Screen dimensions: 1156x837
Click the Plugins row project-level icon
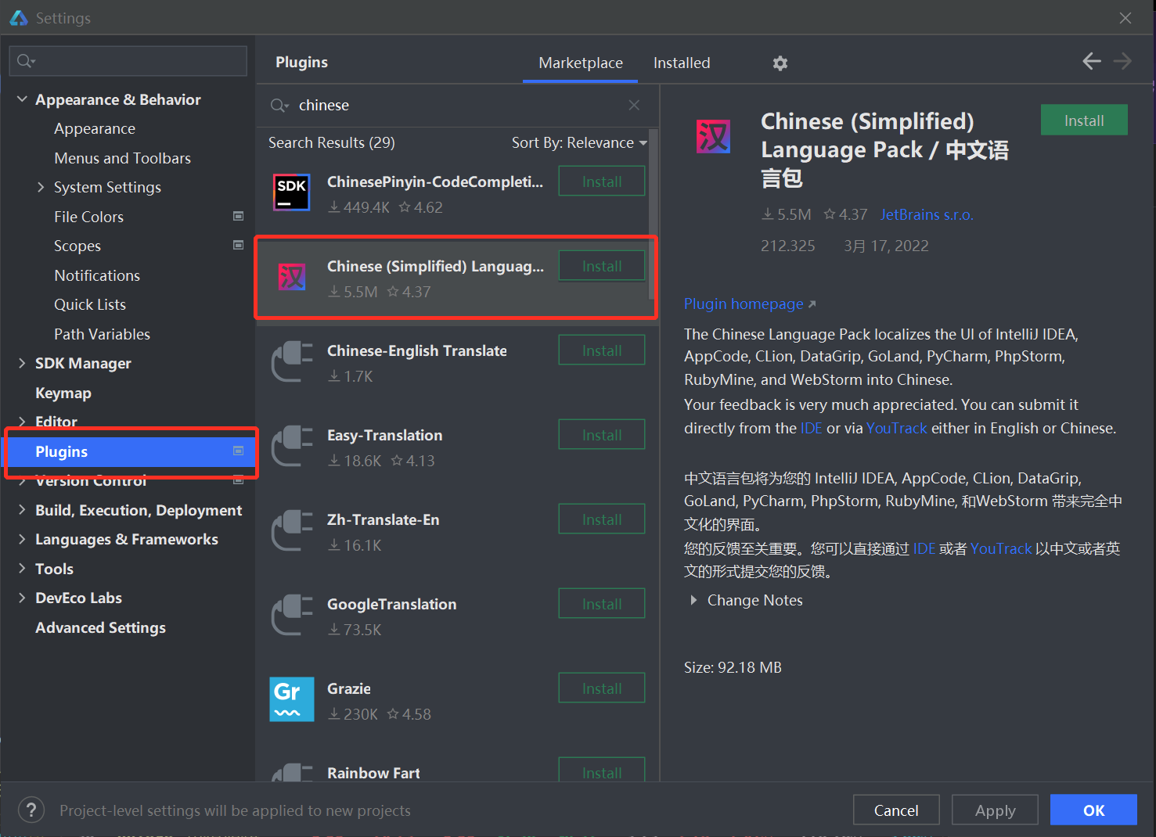[x=239, y=451]
